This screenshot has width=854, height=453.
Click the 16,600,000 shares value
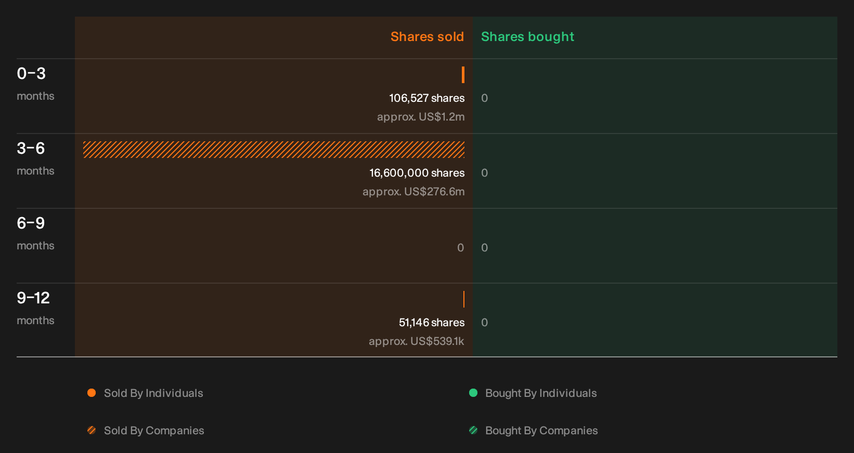click(417, 173)
